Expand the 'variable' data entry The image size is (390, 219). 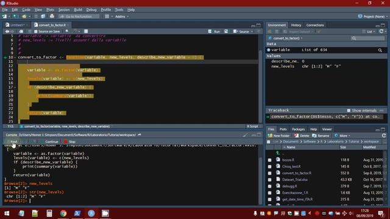click(x=268, y=50)
